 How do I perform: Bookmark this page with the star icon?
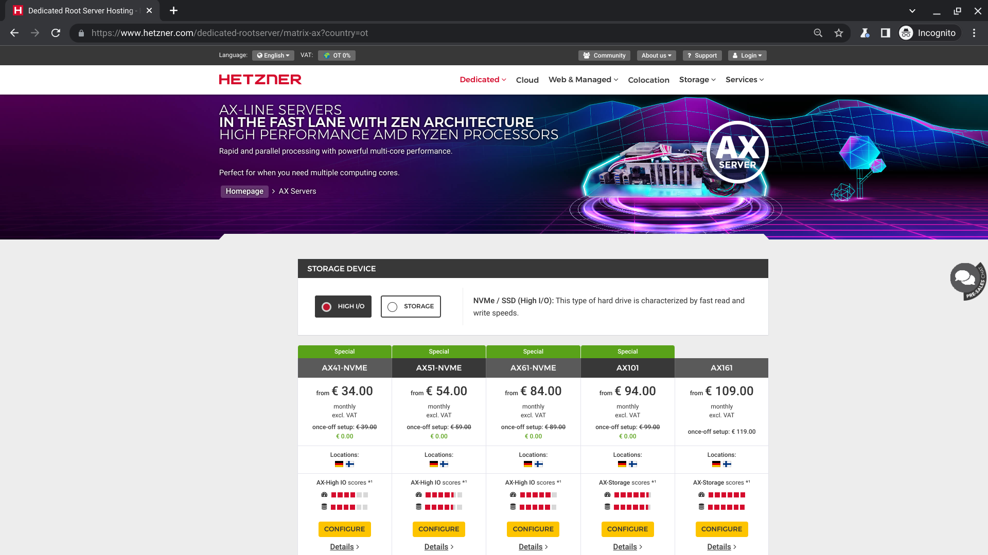(x=839, y=33)
